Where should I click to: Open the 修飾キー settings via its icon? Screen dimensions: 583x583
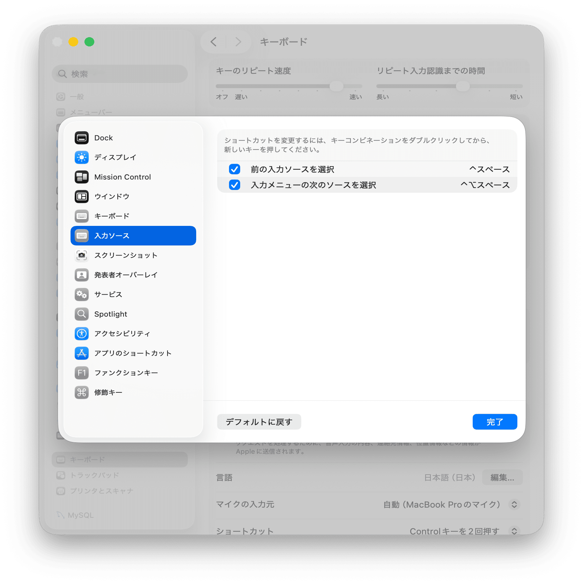click(81, 392)
